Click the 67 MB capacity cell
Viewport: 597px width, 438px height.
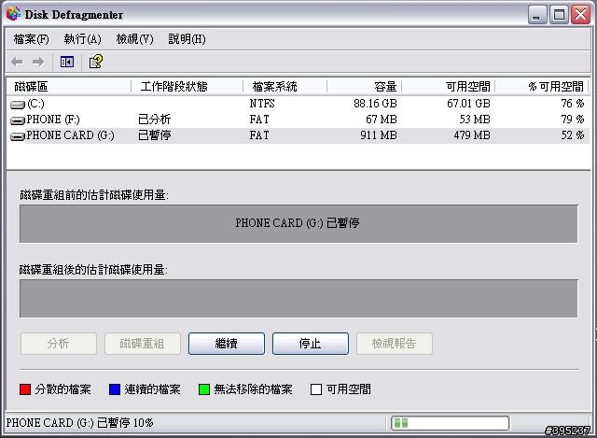(x=382, y=120)
